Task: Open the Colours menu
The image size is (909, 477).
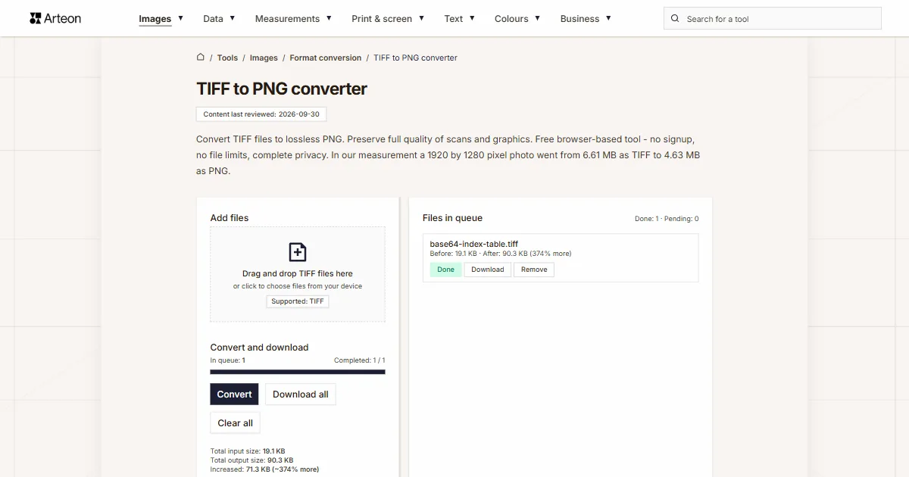Action: [x=511, y=19]
